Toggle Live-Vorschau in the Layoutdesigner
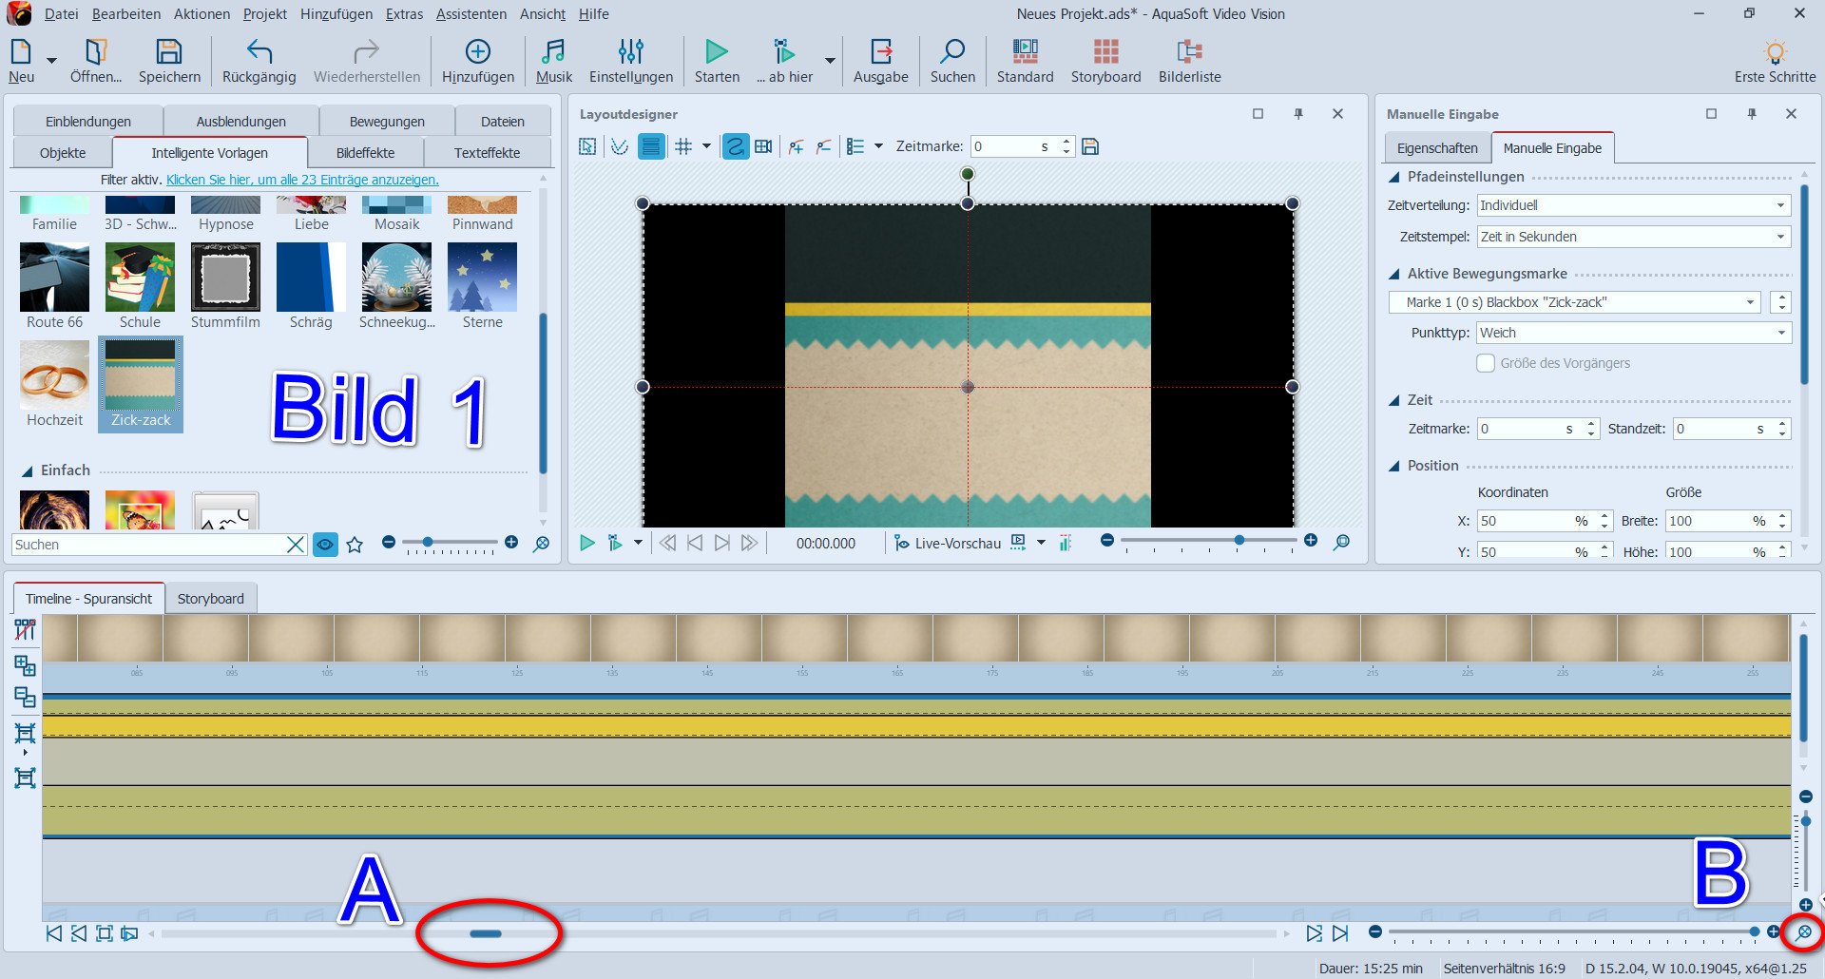 (948, 543)
